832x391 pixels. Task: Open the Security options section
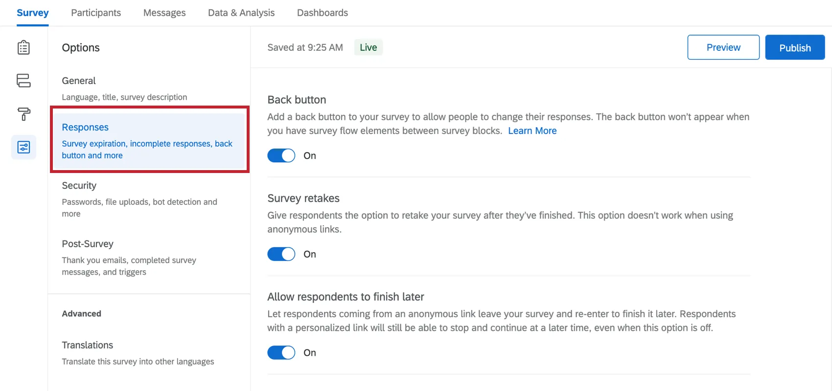pos(139,198)
